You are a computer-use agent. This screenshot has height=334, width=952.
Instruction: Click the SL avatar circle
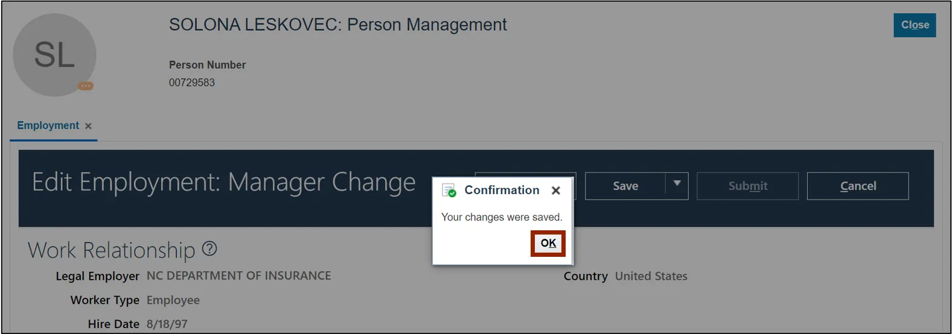coord(54,55)
